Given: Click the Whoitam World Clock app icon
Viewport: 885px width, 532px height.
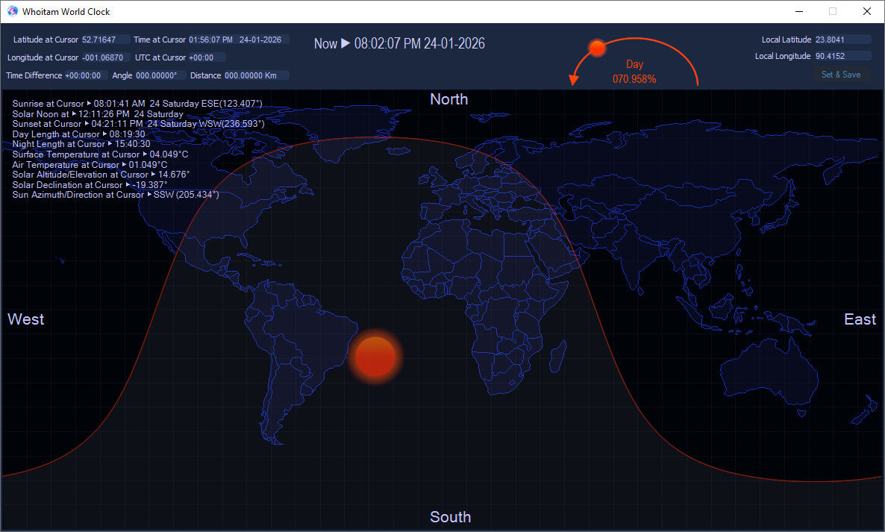Looking at the screenshot, I should 13,11.
